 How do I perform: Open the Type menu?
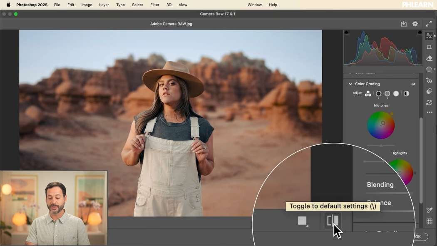click(120, 5)
